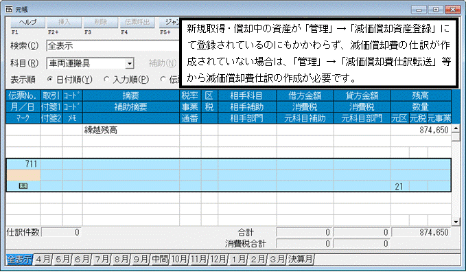
Task: Click the slip number 711 cell
Action: coord(23,164)
